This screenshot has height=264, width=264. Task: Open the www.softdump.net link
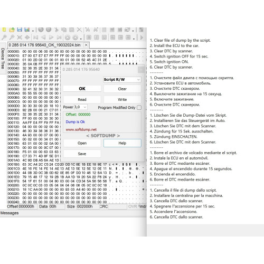click(x=81, y=129)
